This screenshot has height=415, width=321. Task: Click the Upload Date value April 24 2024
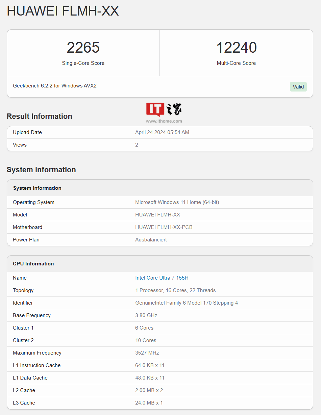pyautogui.click(x=162, y=132)
